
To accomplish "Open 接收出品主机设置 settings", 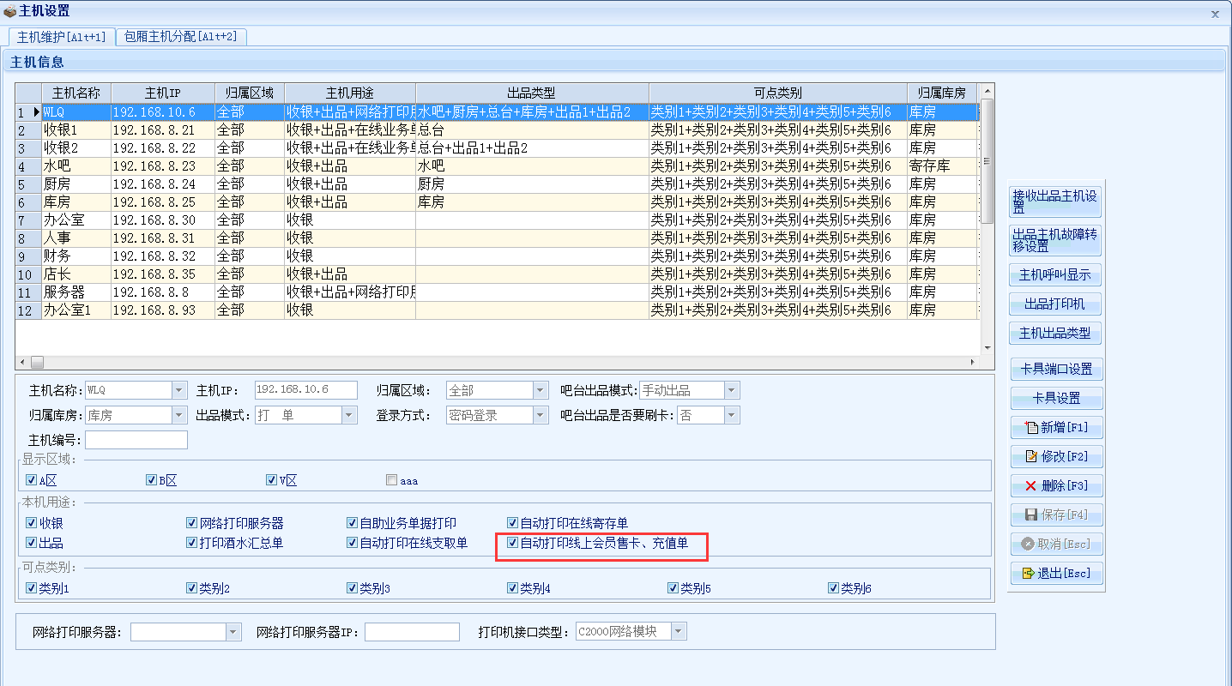I will 1055,202.
